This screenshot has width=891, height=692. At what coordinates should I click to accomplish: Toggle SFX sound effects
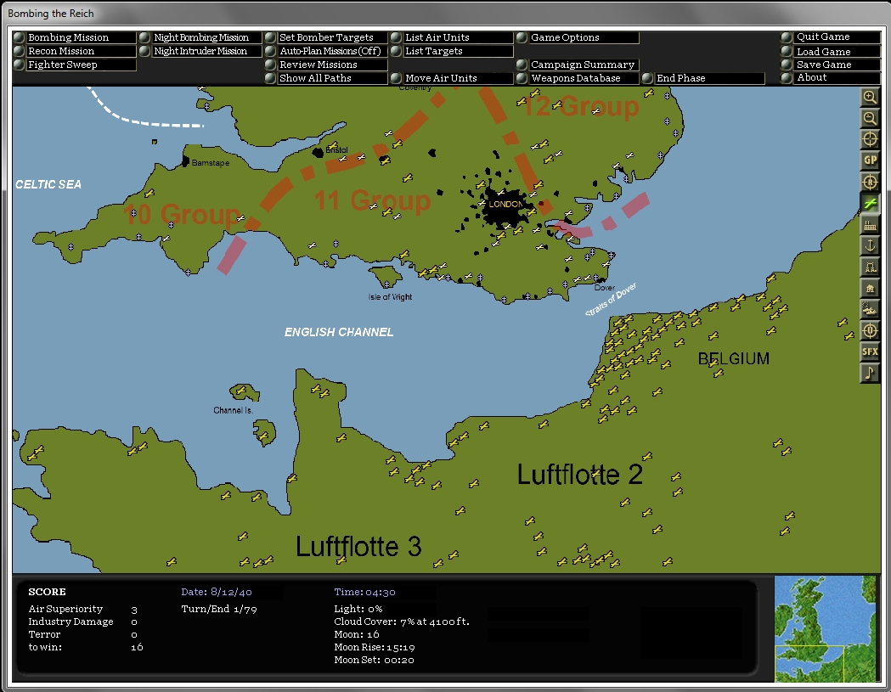870,352
